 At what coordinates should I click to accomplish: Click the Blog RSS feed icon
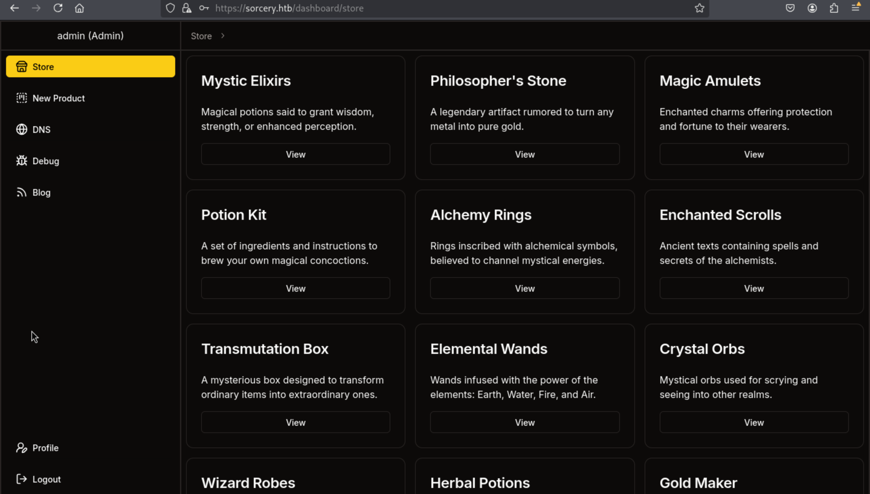click(x=22, y=192)
